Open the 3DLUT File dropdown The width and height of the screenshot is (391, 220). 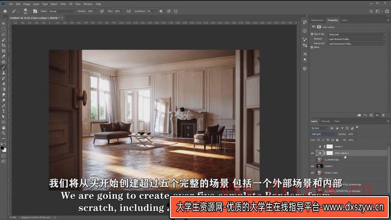pyautogui.click(x=356, y=34)
